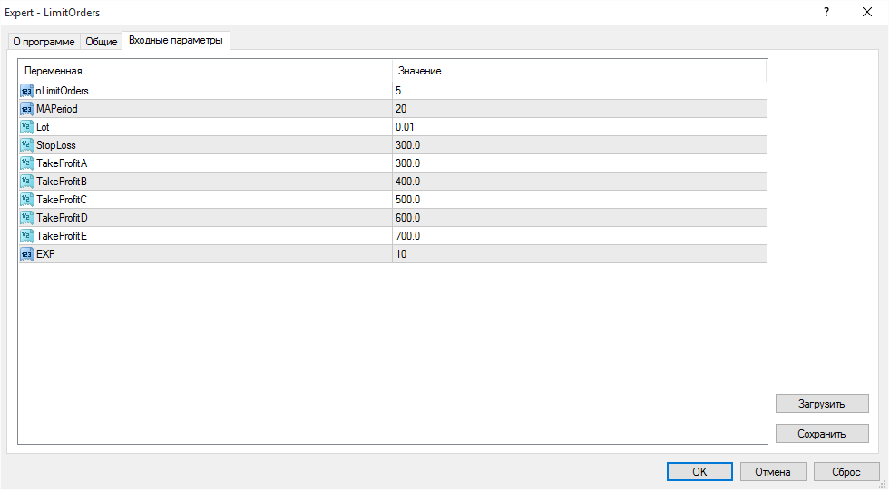Click the 'Сброс' reset button
Viewport: 890px width, 493px height.
coord(846,471)
